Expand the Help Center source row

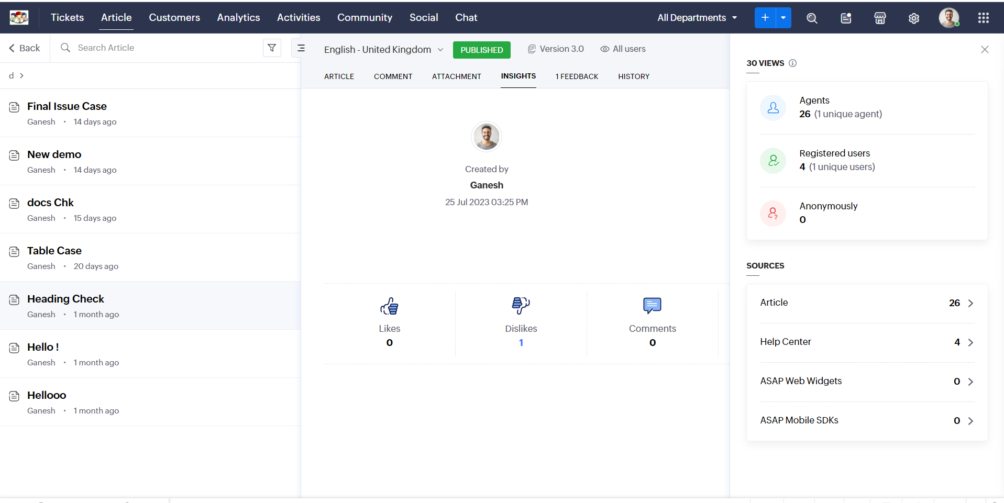pos(867,342)
